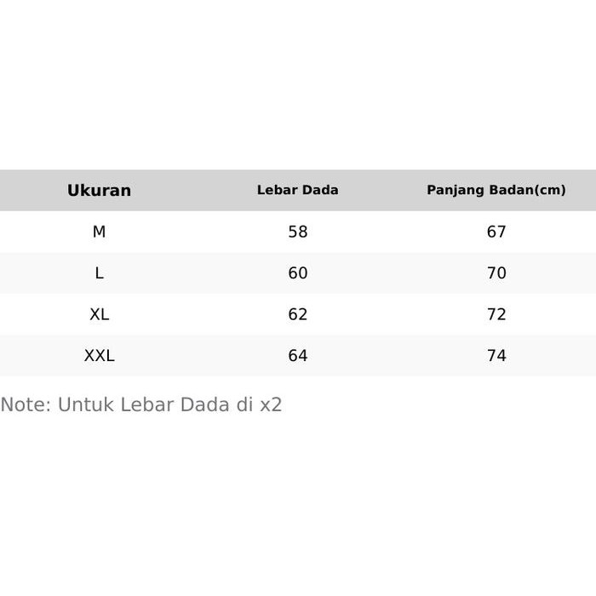The image size is (596, 596).
Task: Select the size L cell
Action: pos(99,273)
